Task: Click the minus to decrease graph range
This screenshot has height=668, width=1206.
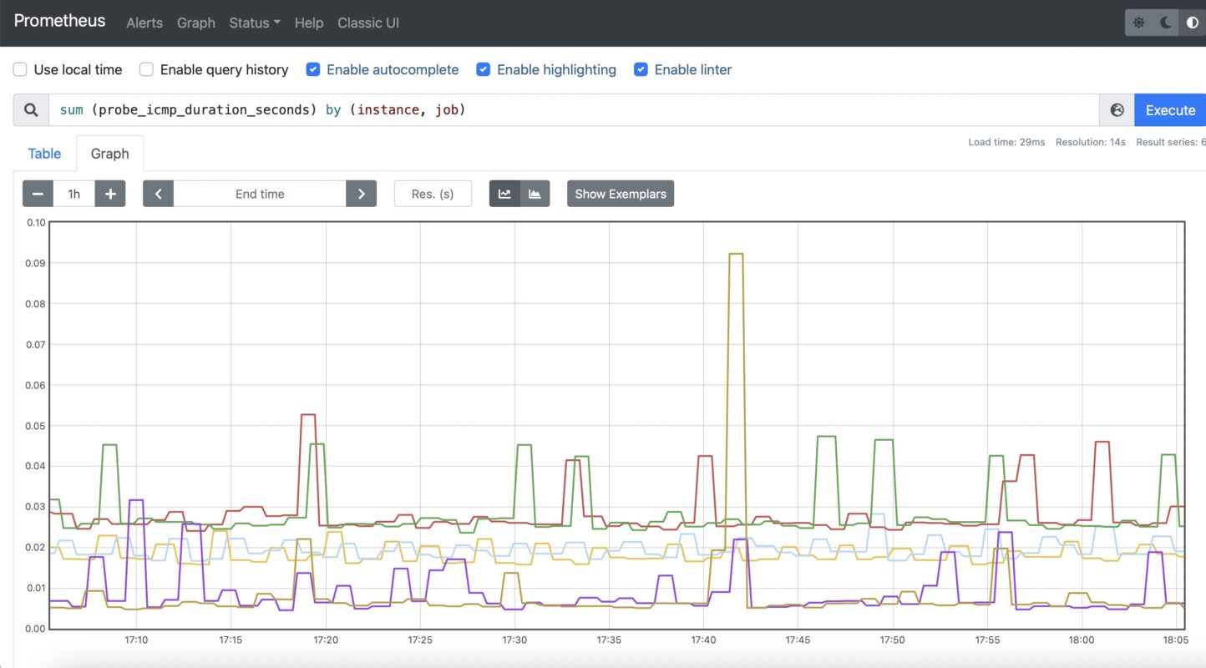Action: point(38,193)
